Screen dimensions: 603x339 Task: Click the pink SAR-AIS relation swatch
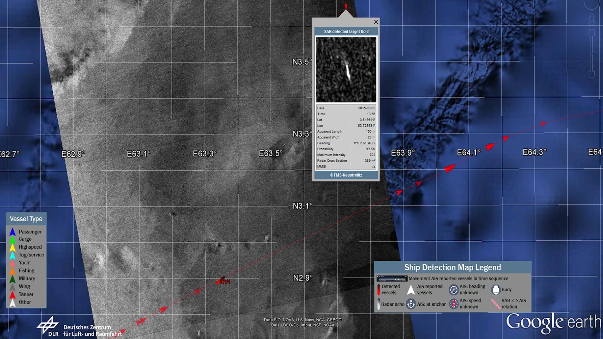pyautogui.click(x=495, y=304)
